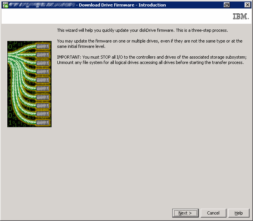Click the bottommost drive icon in illustration
253x221 pixels.
(x=43, y=123)
